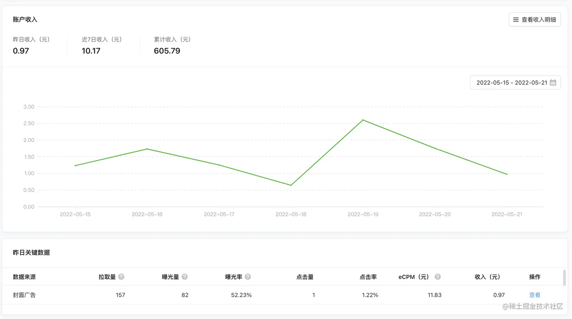
Task: Click the 2022-05-17 x-axis label
Action: pos(219,214)
